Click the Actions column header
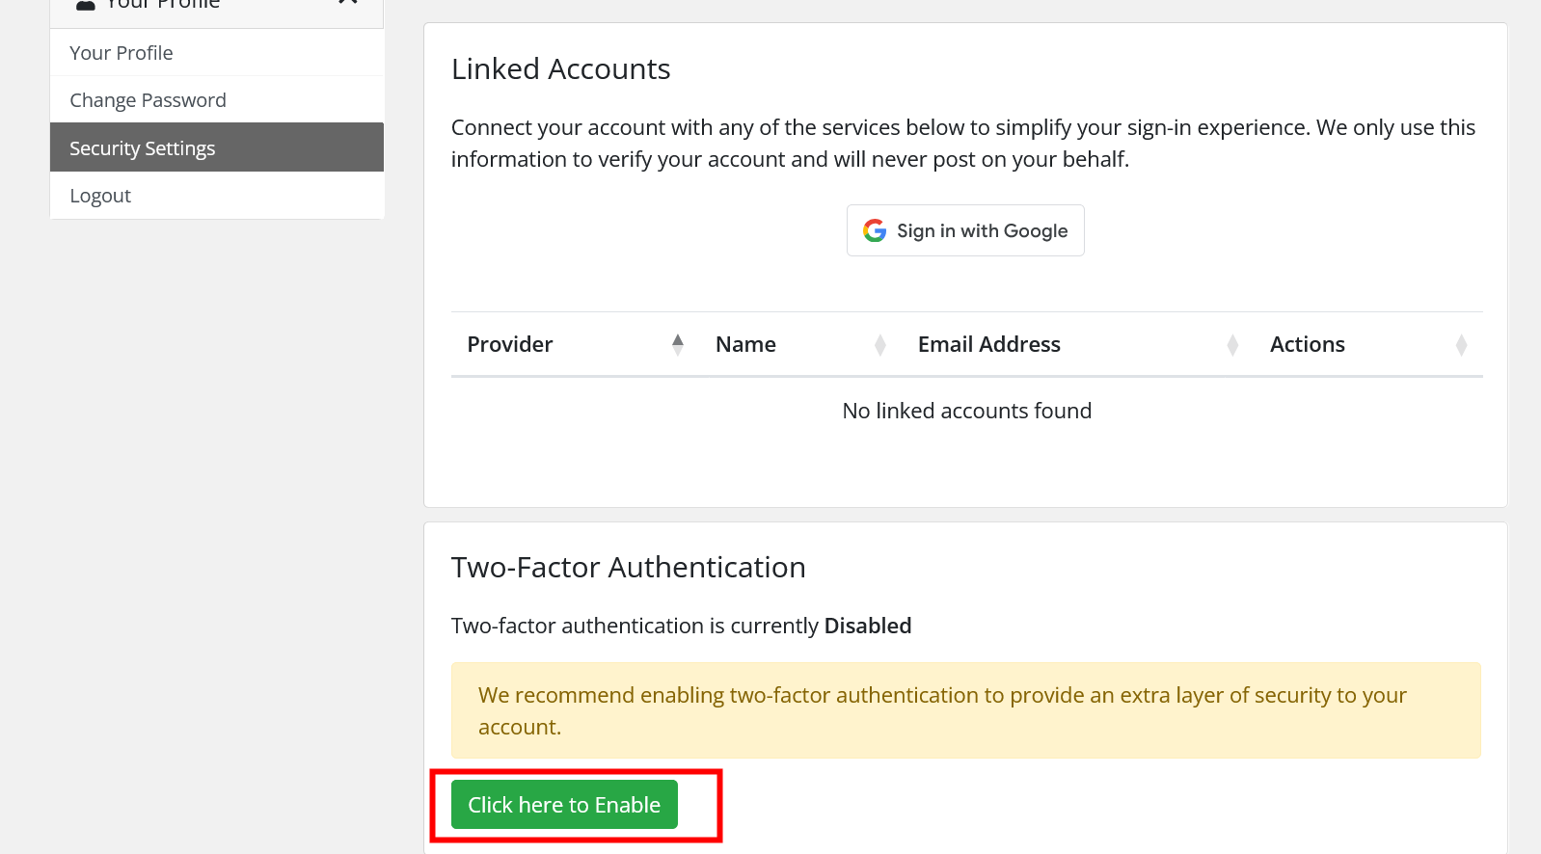 tap(1307, 344)
